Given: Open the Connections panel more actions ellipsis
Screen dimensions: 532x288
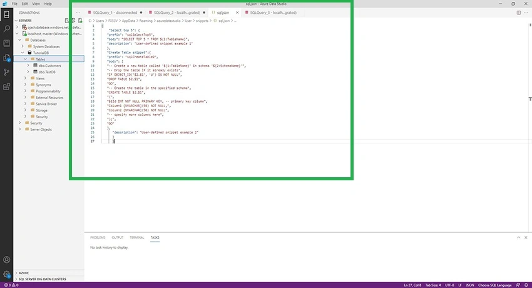Looking at the screenshot, I should (x=78, y=13).
